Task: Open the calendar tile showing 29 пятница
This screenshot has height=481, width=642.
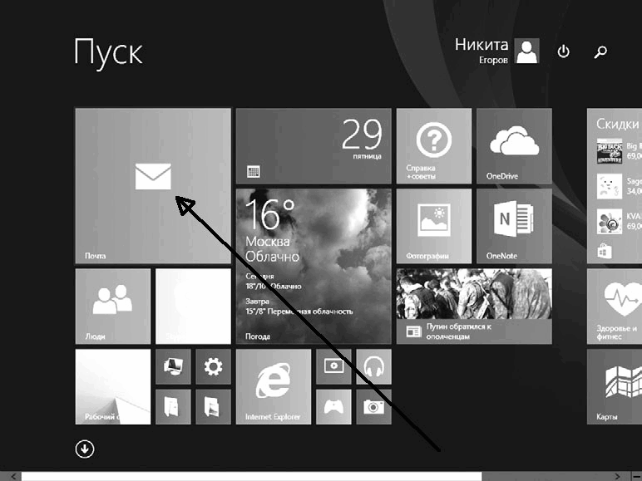Action: (314, 146)
